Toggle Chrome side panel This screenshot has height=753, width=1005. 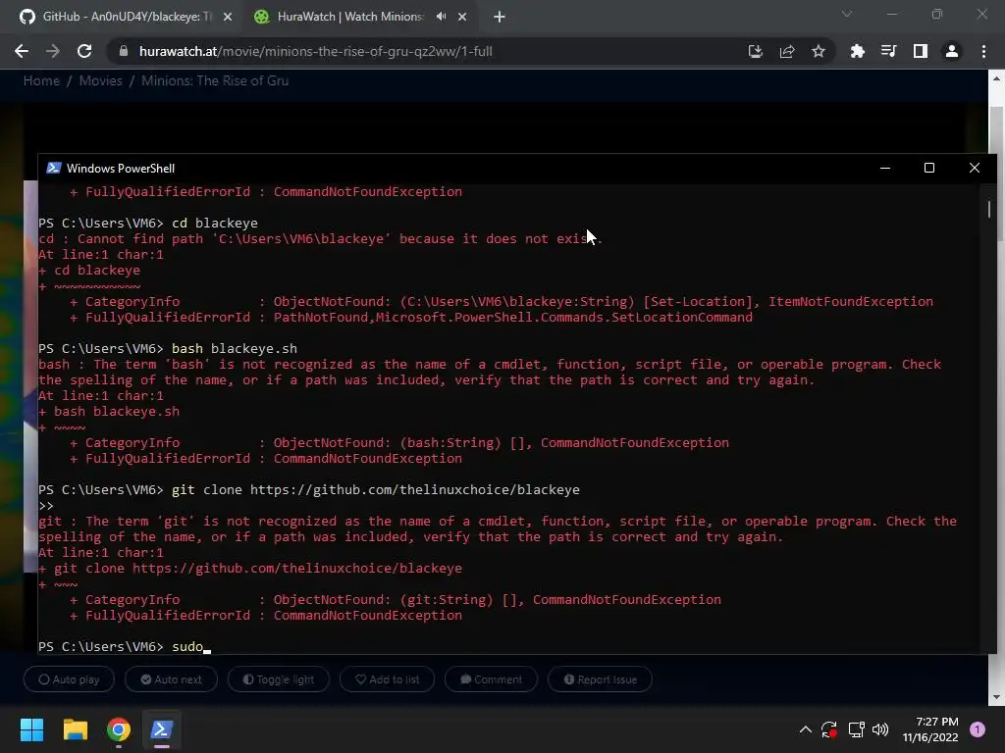click(x=920, y=51)
